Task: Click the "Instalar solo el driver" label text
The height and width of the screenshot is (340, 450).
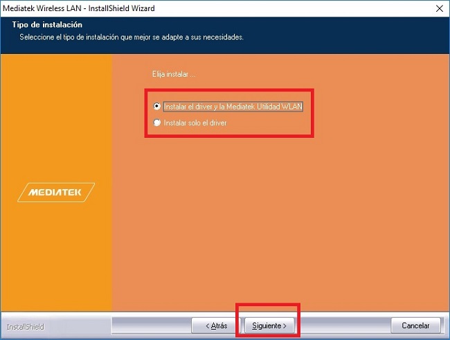Action: 195,123
